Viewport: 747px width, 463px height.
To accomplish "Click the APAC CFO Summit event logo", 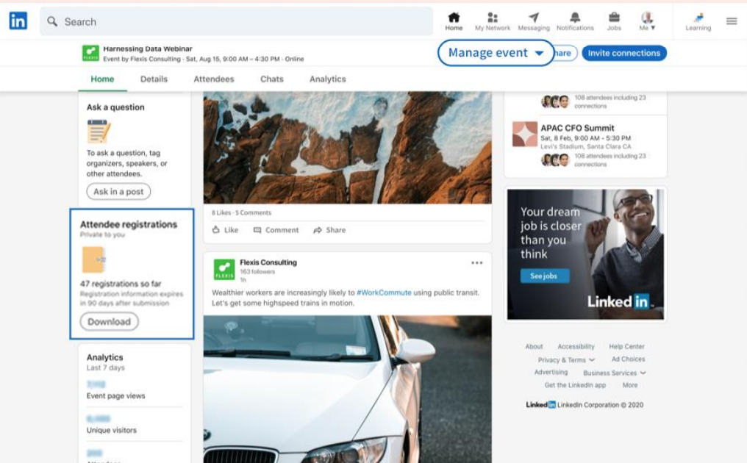I will [x=524, y=134].
